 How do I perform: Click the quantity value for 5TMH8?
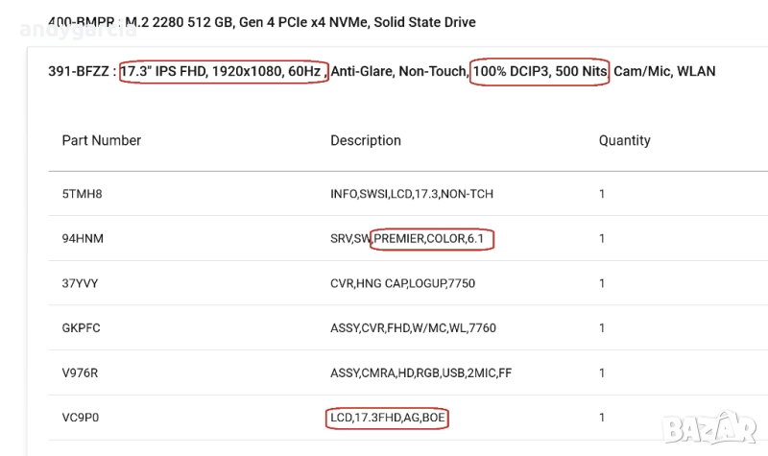tap(602, 194)
